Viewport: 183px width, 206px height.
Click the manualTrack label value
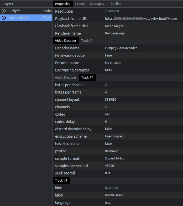[114, 195]
